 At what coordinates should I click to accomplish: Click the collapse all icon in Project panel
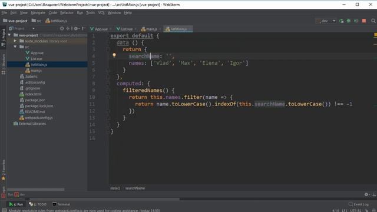[68, 29]
